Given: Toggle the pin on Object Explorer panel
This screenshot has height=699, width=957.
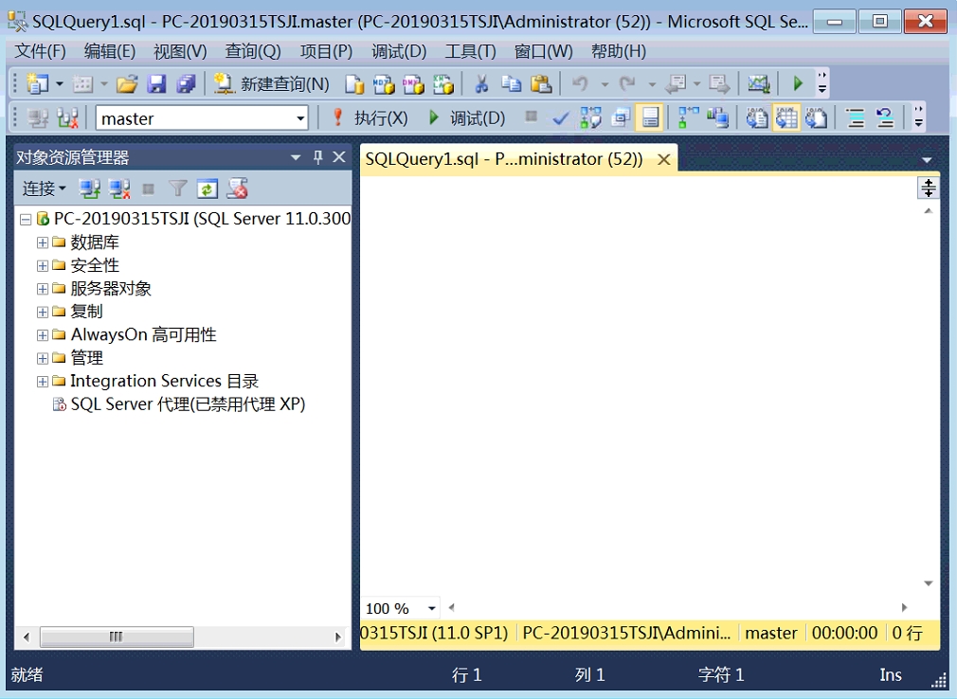Looking at the screenshot, I should click(318, 157).
